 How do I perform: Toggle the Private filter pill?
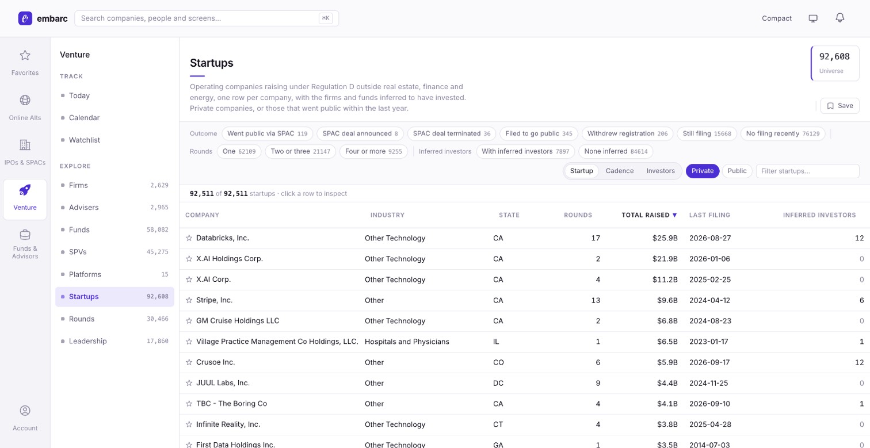tap(703, 171)
